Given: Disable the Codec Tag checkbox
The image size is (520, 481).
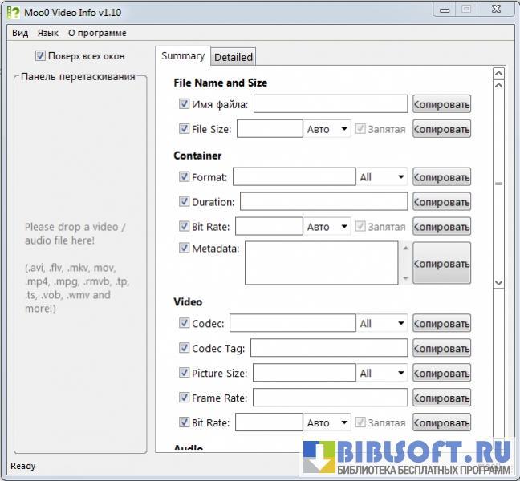Looking at the screenshot, I should pyautogui.click(x=185, y=349).
